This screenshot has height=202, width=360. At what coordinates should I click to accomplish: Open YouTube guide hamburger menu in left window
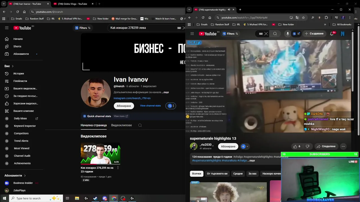coord(7,28)
